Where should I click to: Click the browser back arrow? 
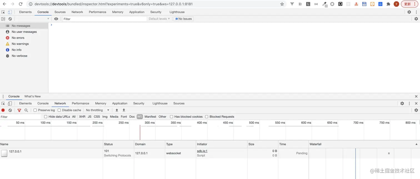4,4
